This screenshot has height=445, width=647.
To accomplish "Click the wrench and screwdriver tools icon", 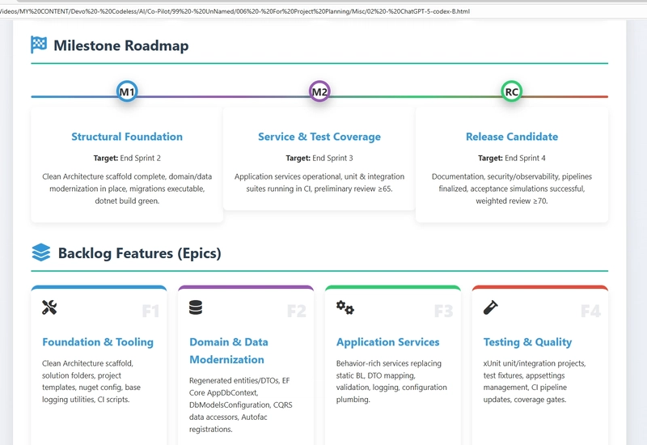I will coord(49,307).
